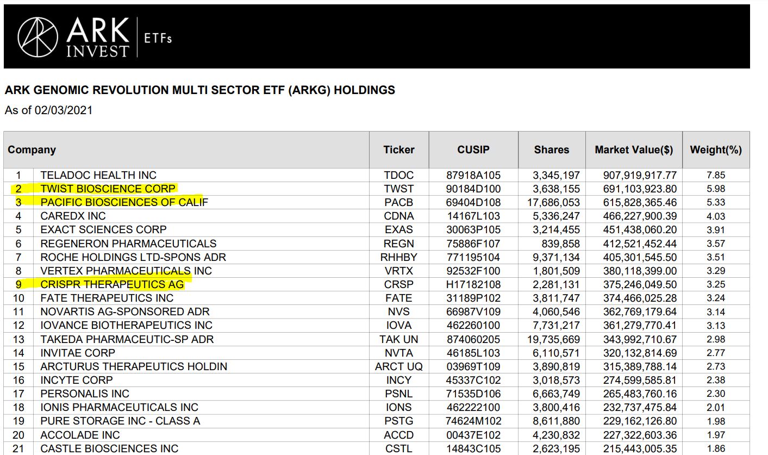Select highlighted CRISPR THERAPEUTICS AG name
Viewport: 768px width, 455px height.
[x=113, y=284]
